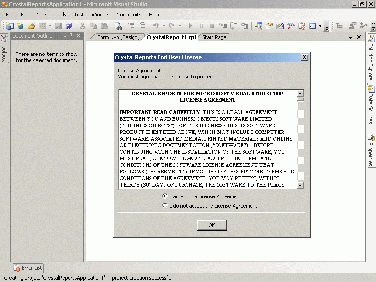Viewport: 376px width, 282px height.
Task: Open the Properties side tab
Action: coord(371,150)
